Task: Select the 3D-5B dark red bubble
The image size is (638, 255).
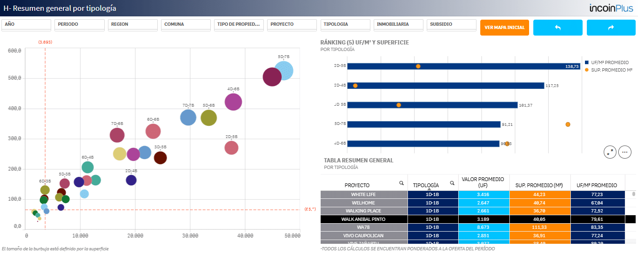Action: pyautogui.click(x=161, y=158)
